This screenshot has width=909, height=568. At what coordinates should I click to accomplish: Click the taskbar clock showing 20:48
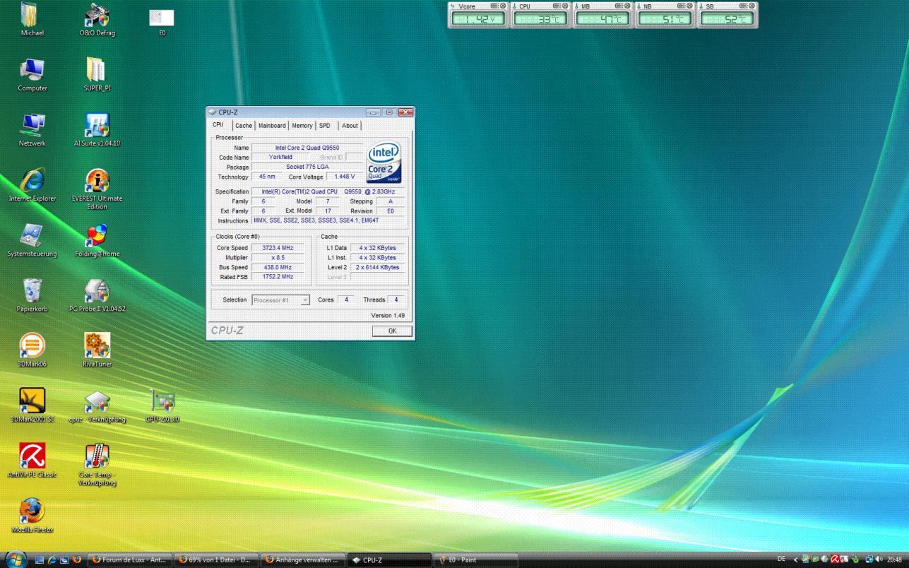895,560
